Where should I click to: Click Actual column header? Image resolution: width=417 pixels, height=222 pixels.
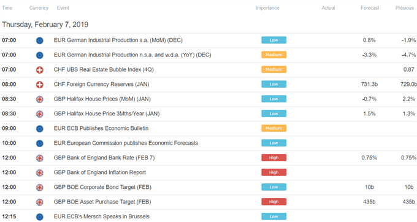328,8
